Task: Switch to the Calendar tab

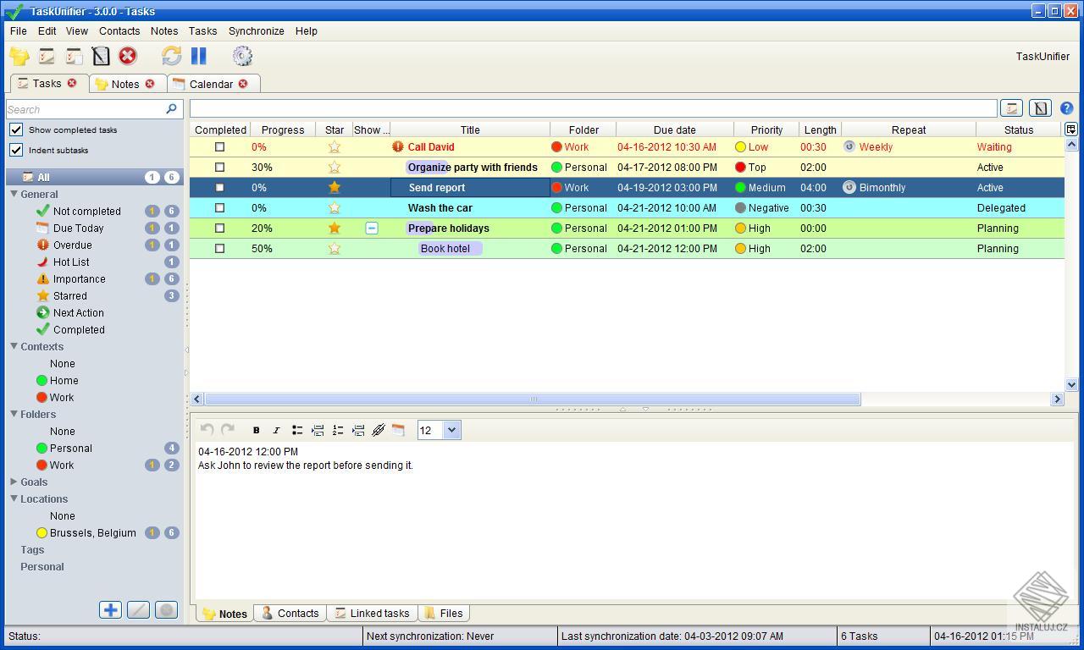Action: click(211, 84)
